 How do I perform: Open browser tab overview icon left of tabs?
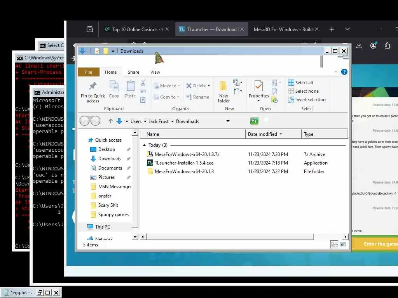click(x=90, y=29)
